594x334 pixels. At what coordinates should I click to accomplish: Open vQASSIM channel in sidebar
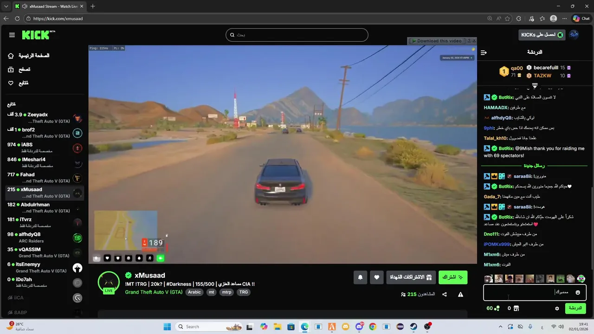pyautogui.click(x=45, y=253)
